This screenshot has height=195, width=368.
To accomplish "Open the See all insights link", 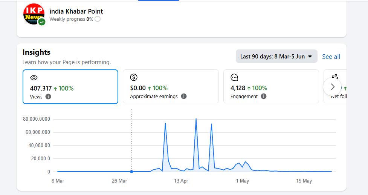I will tap(331, 57).
